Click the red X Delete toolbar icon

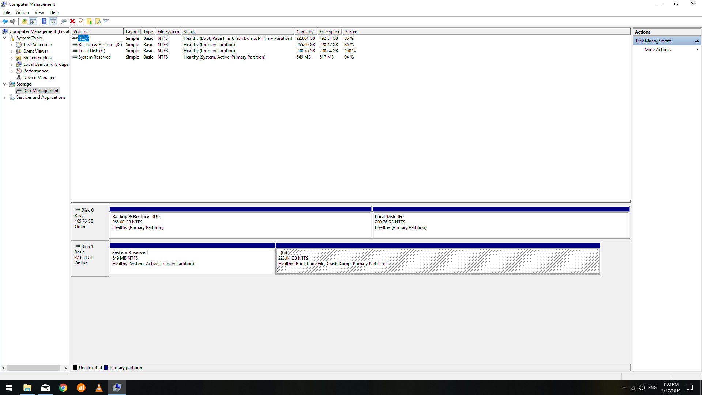72,21
